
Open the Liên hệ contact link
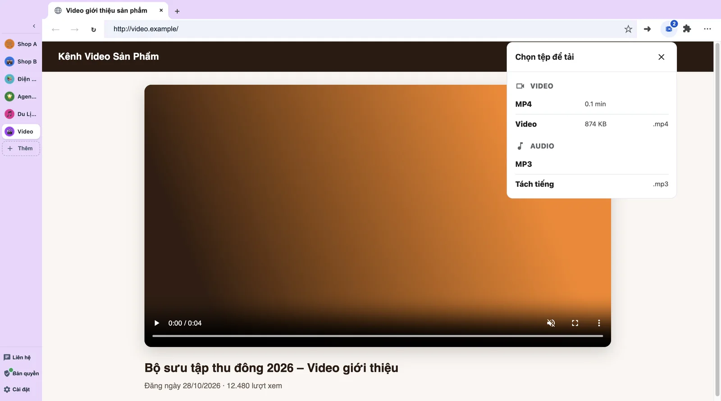click(x=18, y=357)
